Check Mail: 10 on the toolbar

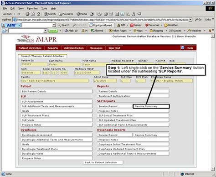[x=71, y=31]
